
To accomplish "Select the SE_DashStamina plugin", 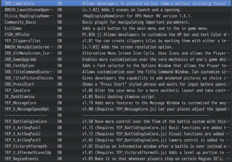I will pos(20,97).
